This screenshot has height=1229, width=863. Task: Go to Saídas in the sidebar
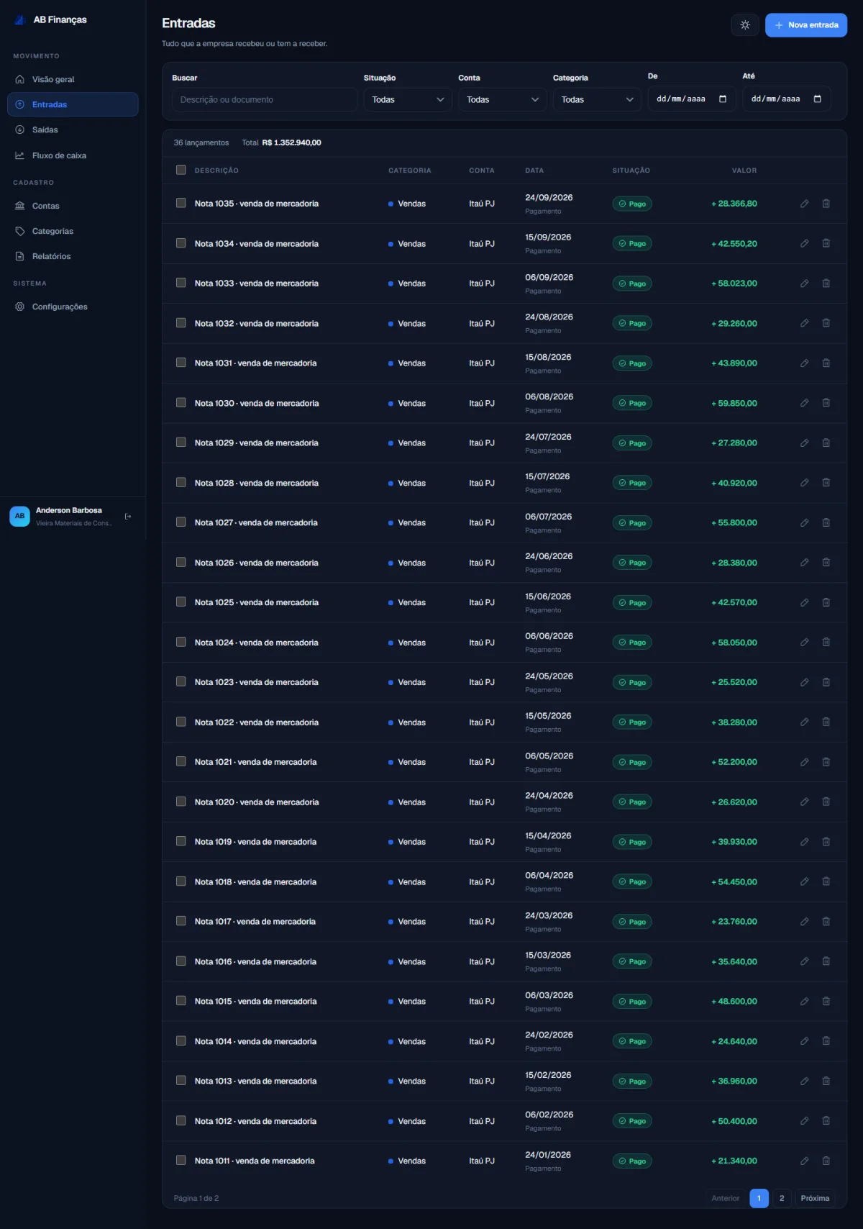[x=73, y=130]
